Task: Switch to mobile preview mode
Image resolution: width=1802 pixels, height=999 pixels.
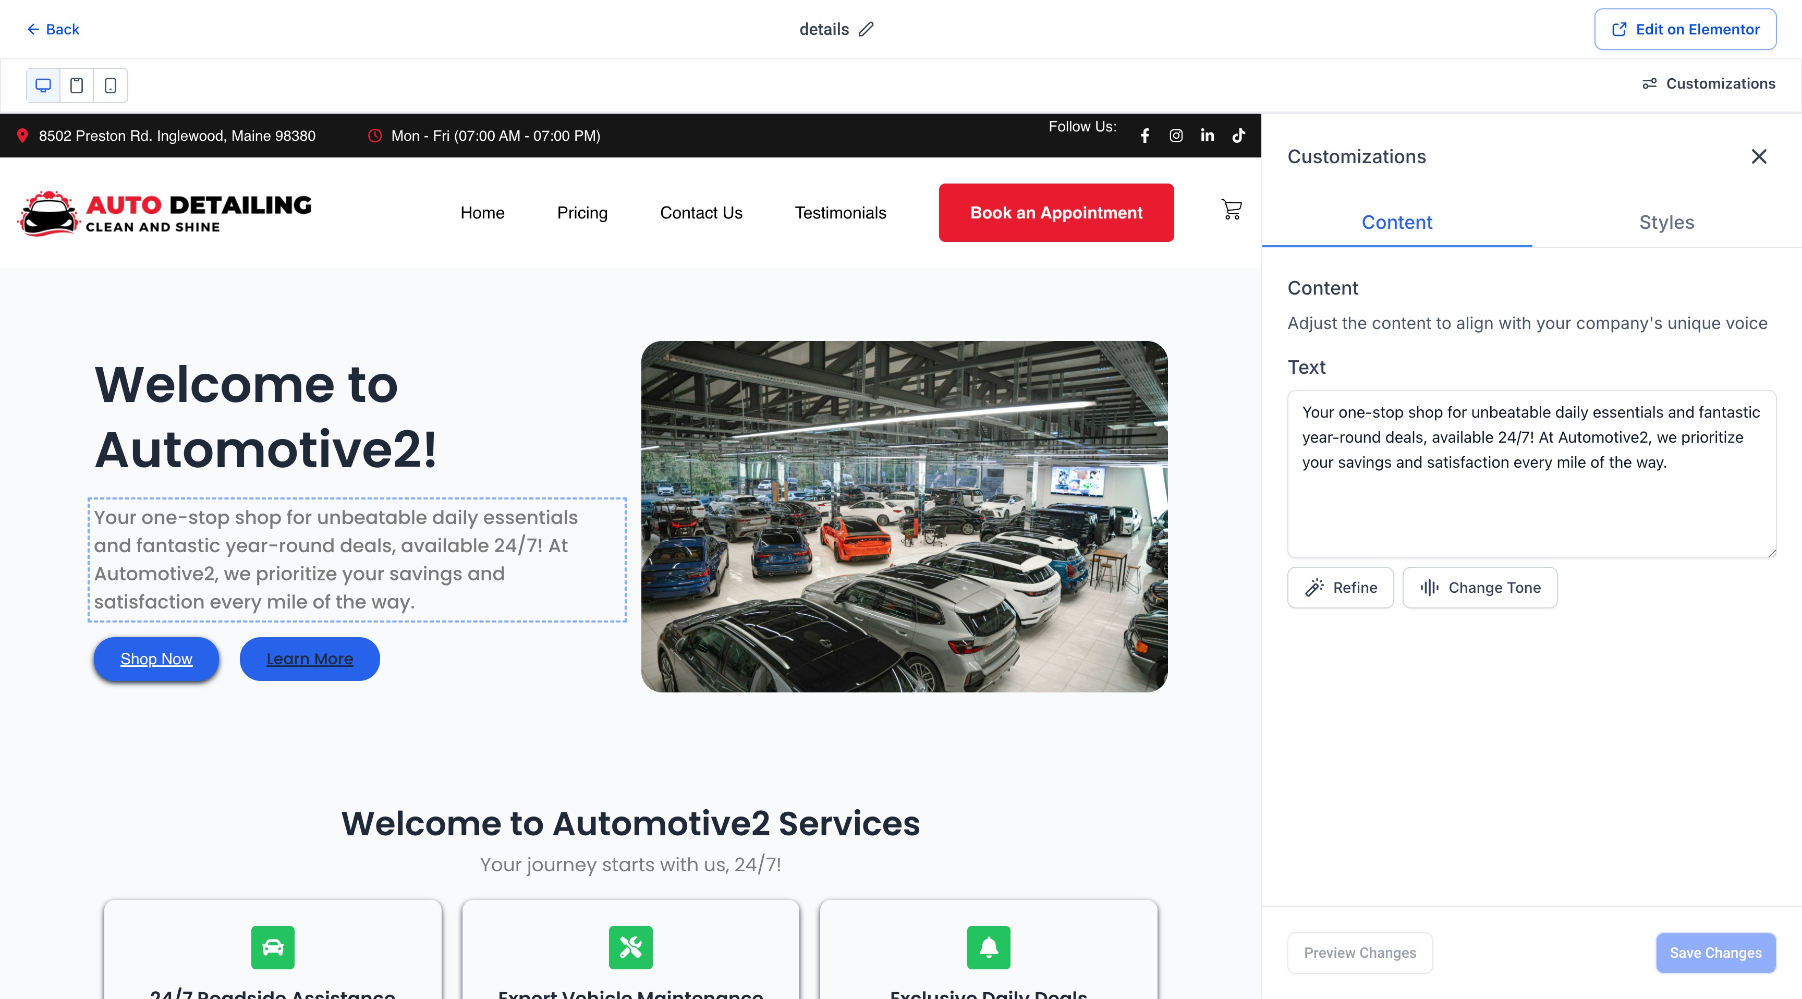Action: [x=111, y=86]
